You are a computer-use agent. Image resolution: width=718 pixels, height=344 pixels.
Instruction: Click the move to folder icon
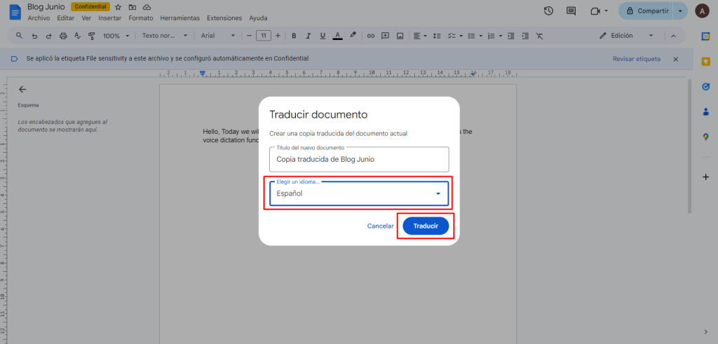click(133, 7)
